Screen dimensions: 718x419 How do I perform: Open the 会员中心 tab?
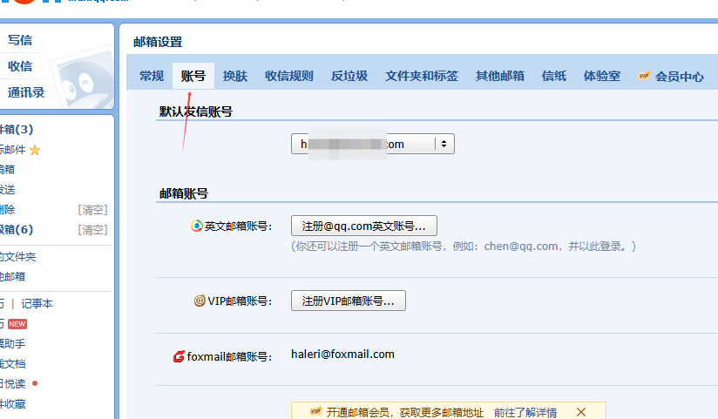pos(679,77)
